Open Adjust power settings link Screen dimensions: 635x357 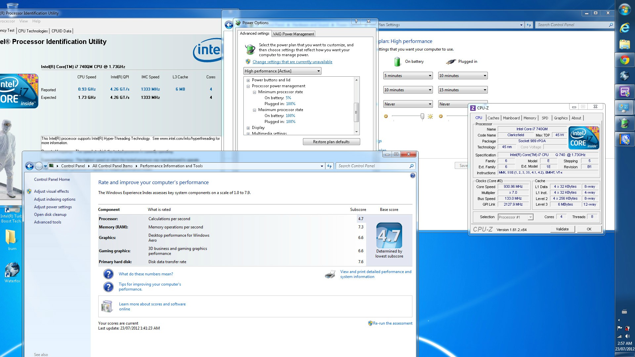coord(53,207)
